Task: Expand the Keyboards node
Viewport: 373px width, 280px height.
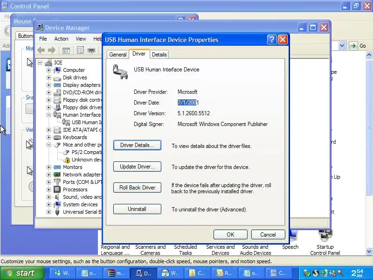Action: pyautogui.click(x=49, y=137)
